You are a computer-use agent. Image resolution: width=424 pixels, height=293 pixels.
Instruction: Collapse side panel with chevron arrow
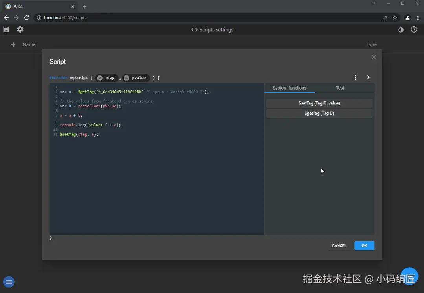368,77
